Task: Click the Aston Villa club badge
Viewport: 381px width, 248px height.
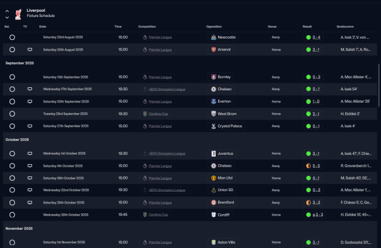Action: point(213,242)
